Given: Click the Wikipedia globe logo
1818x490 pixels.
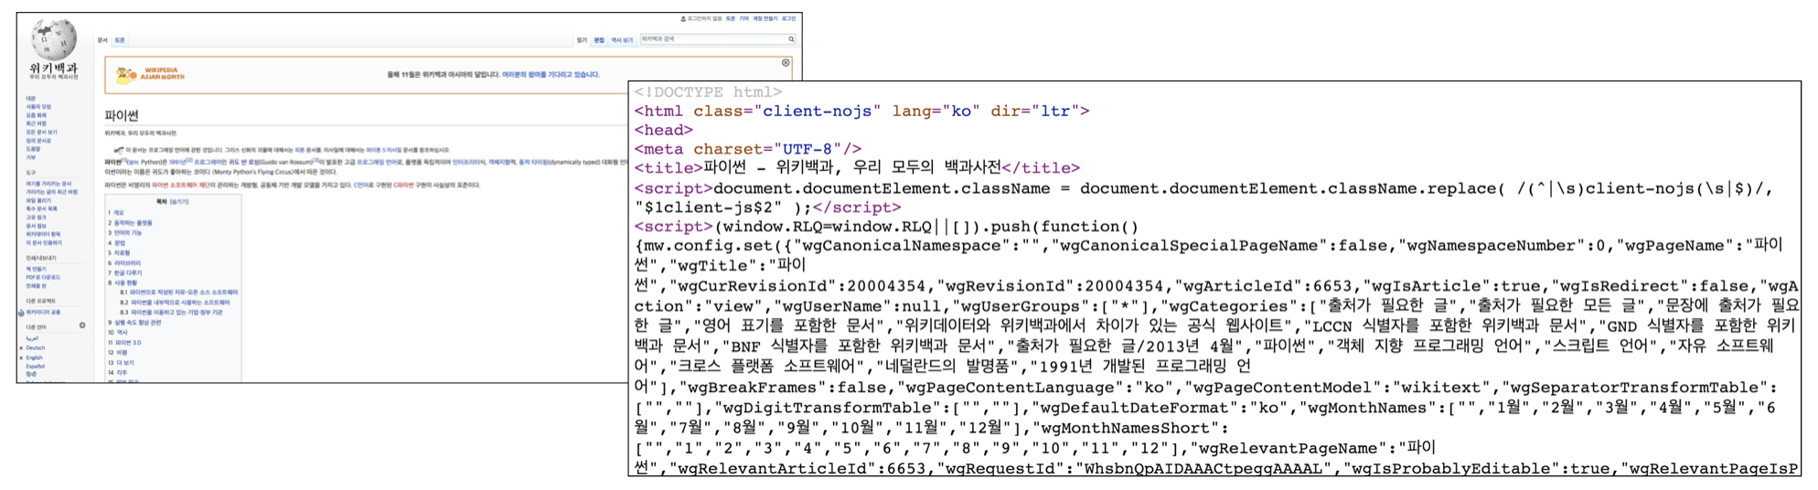Looking at the screenshot, I should (x=53, y=39).
